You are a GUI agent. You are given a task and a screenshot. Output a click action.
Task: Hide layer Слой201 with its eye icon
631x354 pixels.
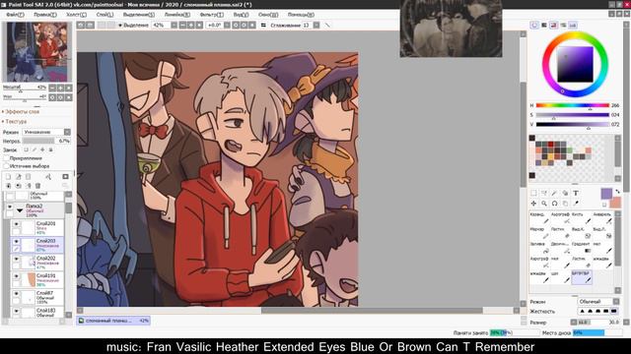(x=16, y=224)
